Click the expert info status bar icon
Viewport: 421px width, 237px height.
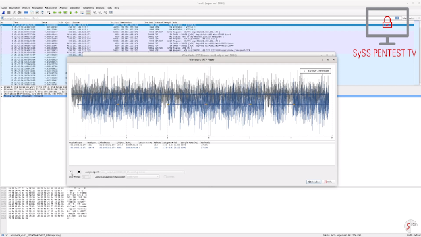(3, 235)
